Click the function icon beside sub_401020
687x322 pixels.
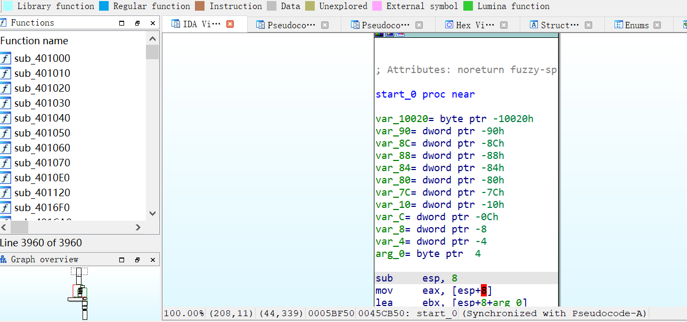coord(5,88)
